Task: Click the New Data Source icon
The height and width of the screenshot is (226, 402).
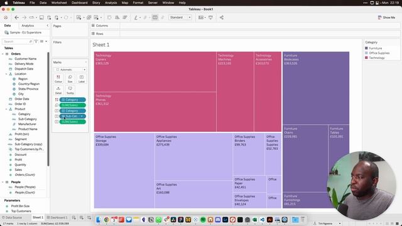Action: tap(49, 18)
